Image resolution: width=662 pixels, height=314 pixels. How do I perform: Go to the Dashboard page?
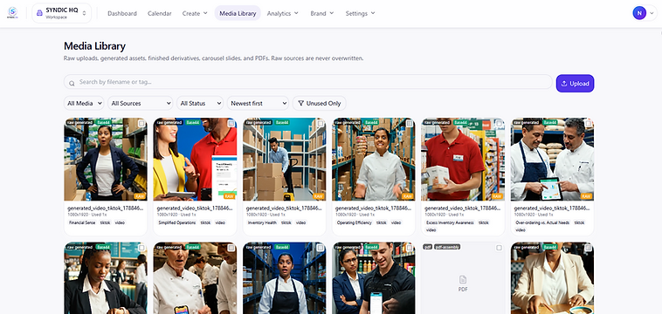pyautogui.click(x=122, y=13)
